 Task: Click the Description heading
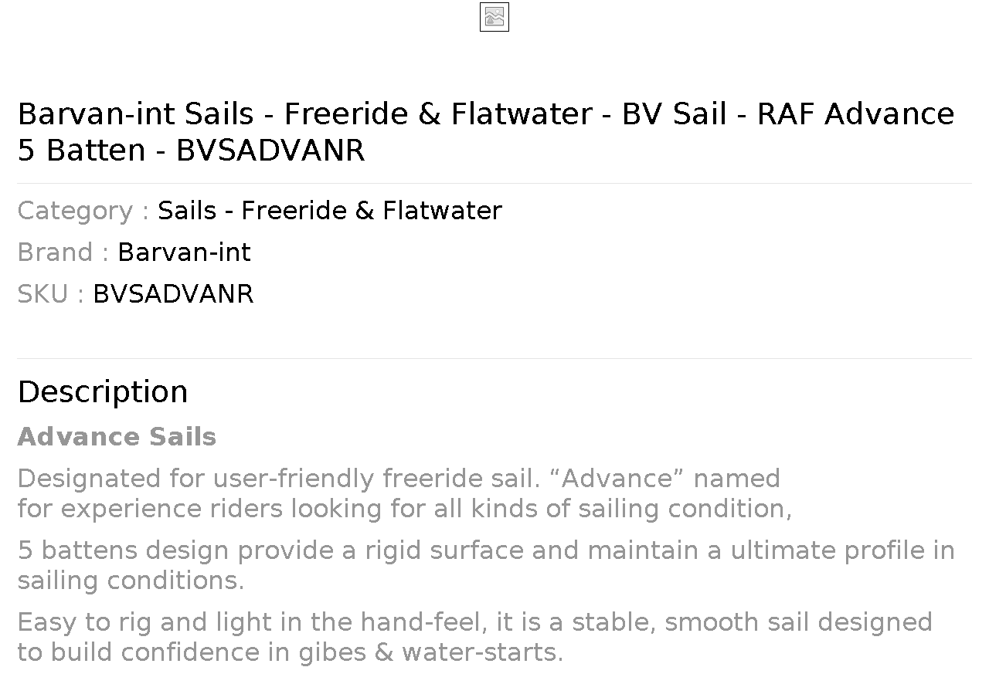pyautogui.click(x=103, y=391)
